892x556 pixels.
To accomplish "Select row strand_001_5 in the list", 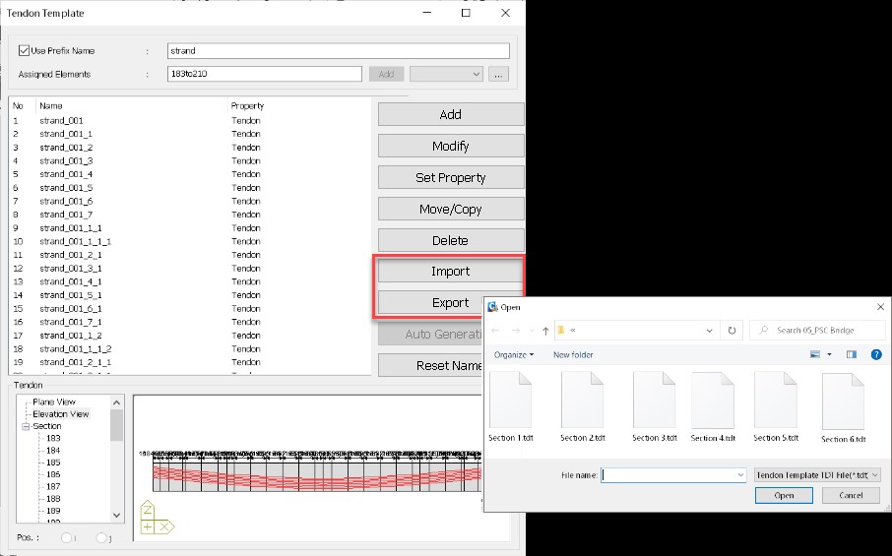I will 190,188.
